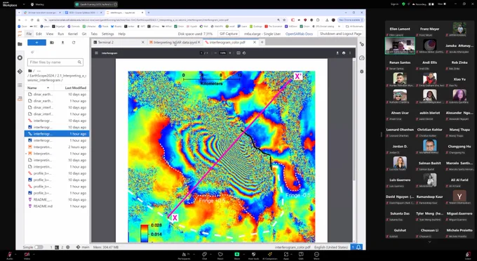Toggle the Simple interface switch in the status bar
477x261 pixels.
tap(39, 247)
